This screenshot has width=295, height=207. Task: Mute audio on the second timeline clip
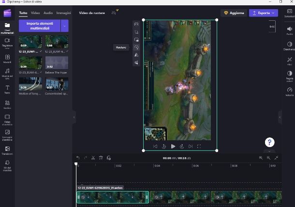click(156, 197)
